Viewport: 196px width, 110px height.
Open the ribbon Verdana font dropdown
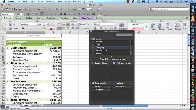pos(37,24)
